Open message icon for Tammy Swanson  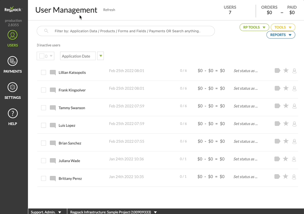(53, 108)
